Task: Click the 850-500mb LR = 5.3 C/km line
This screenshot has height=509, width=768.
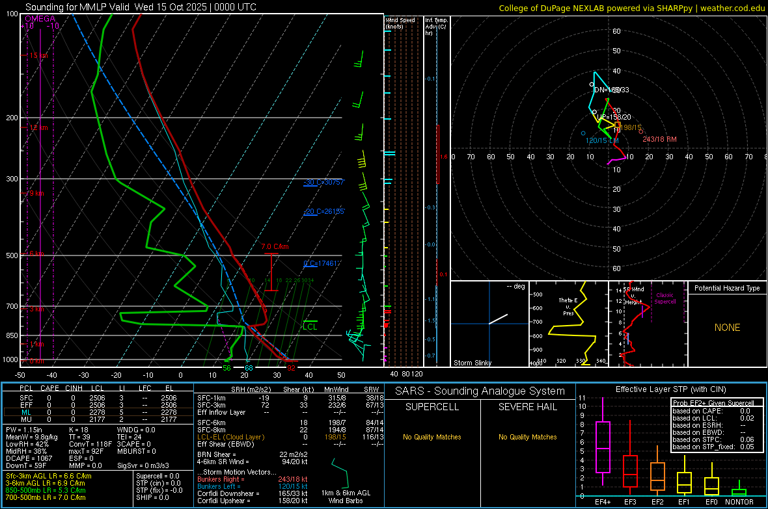Action: pos(46,490)
